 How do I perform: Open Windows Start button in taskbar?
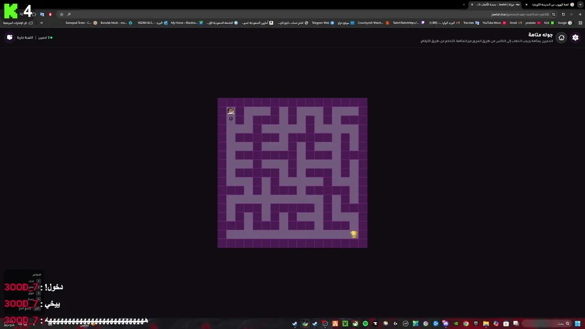pos(578,324)
